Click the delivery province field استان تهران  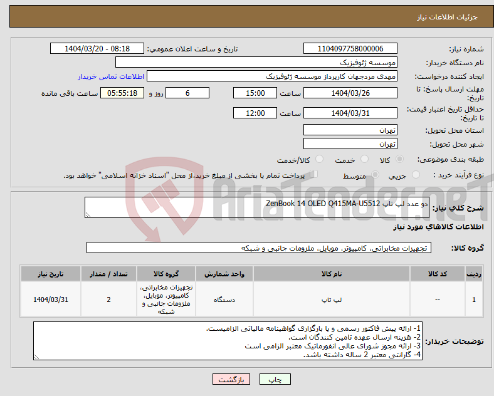click(350, 130)
